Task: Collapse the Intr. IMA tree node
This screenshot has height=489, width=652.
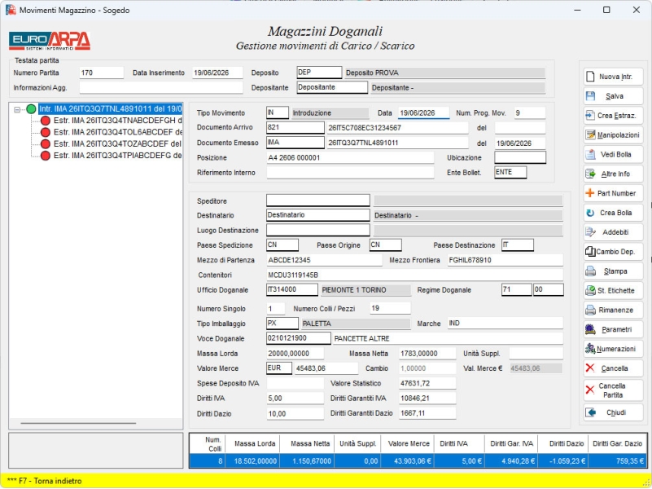Action: (17, 109)
